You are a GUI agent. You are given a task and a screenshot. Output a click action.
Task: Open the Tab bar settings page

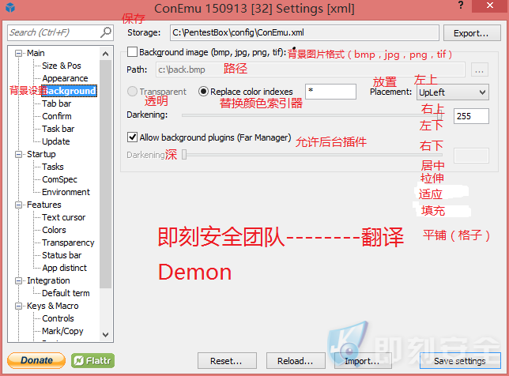[56, 103]
